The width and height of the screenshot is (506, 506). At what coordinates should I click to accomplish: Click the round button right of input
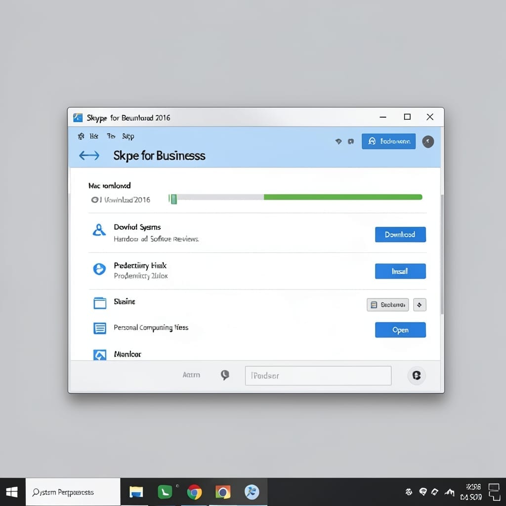[416, 376]
